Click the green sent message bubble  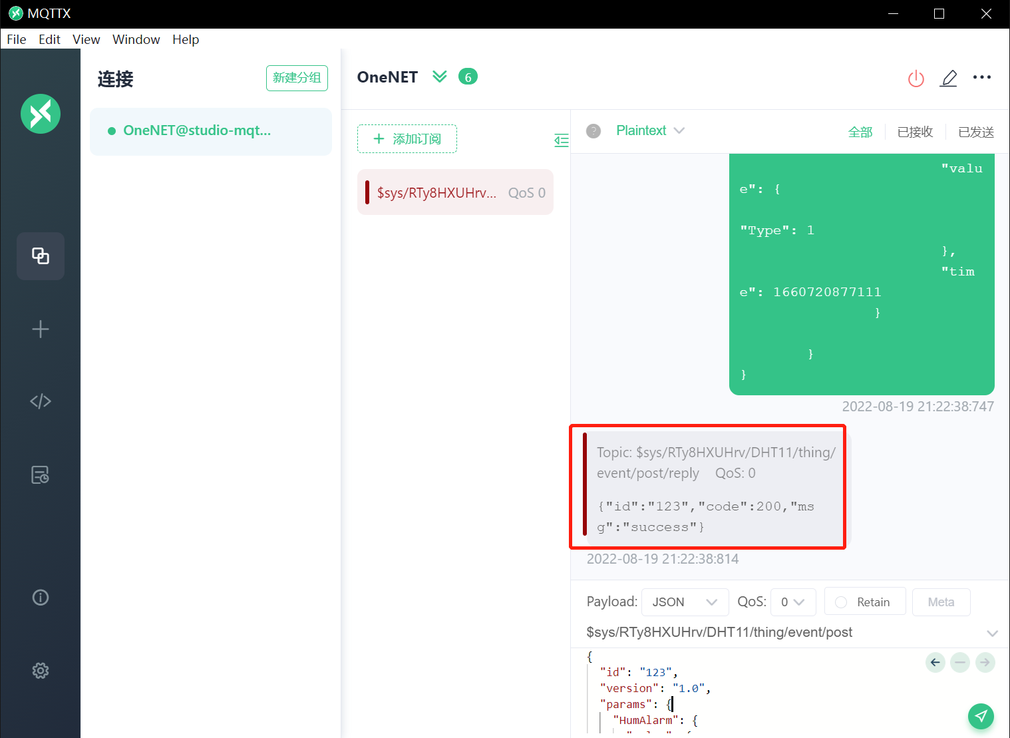862,274
